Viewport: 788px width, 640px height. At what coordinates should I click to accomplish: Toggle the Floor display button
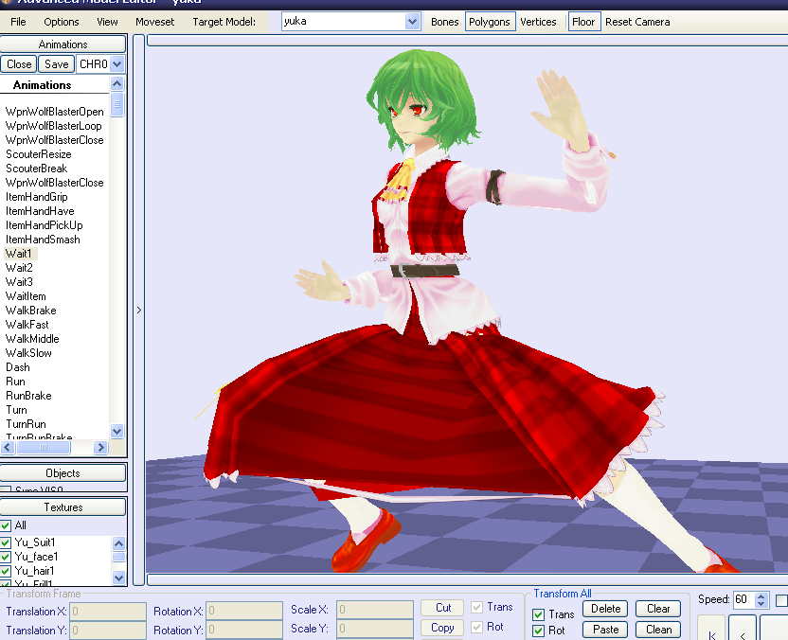[583, 22]
